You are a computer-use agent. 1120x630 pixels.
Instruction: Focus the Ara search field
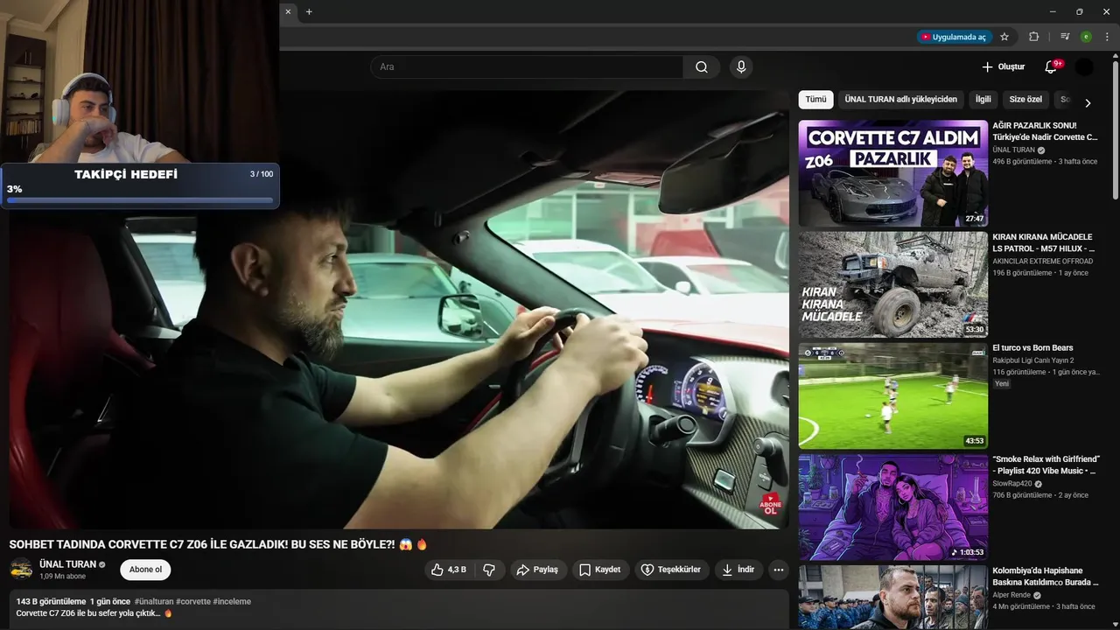coord(527,67)
